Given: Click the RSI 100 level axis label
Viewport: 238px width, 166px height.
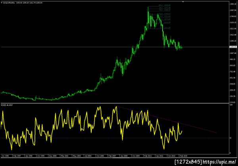Looking at the screenshot, I should [232, 105].
